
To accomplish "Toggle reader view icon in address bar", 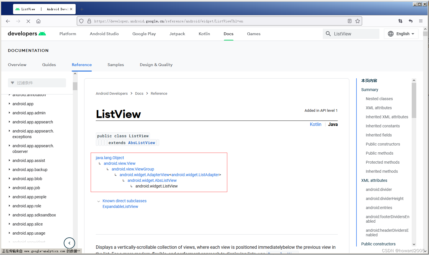I will pyautogui.click(x=350, y=21).
